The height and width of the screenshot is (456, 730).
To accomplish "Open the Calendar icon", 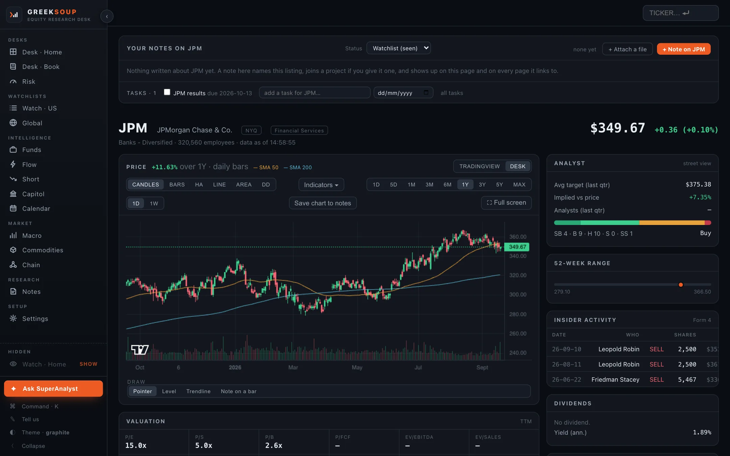I will 13,208.
